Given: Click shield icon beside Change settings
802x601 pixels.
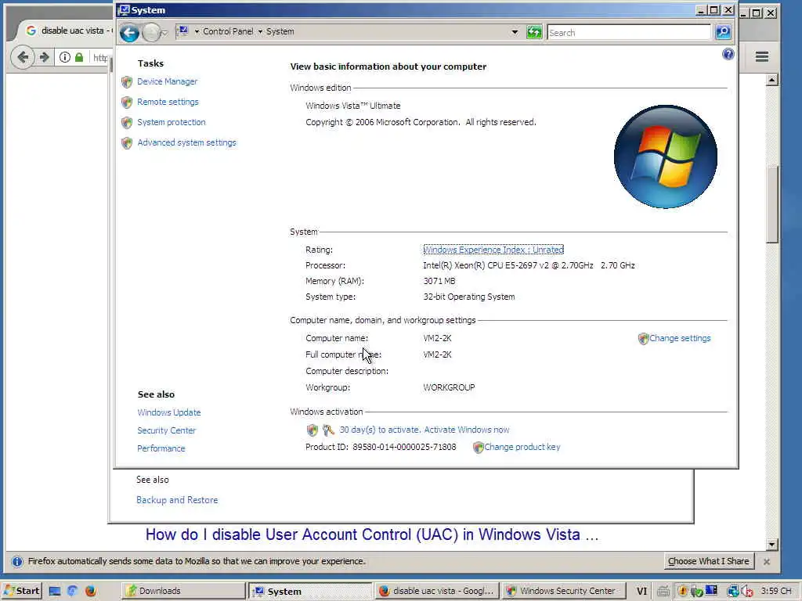Looking at the screenshot, I should [643, 339].
